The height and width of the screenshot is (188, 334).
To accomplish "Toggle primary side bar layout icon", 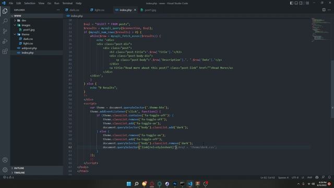I will [x=291, y=3].
